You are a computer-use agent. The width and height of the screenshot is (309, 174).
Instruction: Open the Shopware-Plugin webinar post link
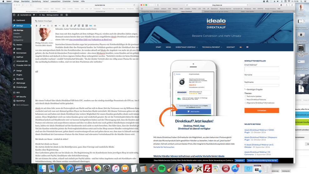coord(261,138)
